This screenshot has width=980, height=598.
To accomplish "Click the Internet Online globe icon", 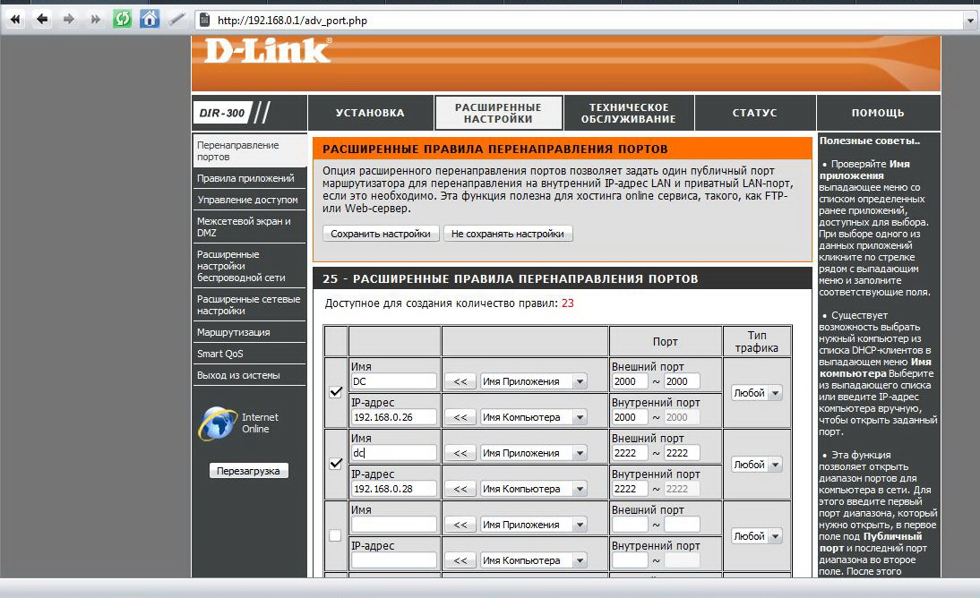I will [217, 423].
